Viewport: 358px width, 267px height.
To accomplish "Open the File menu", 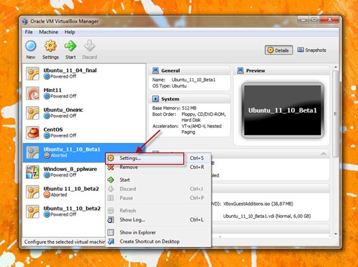I will pos(29,32).
